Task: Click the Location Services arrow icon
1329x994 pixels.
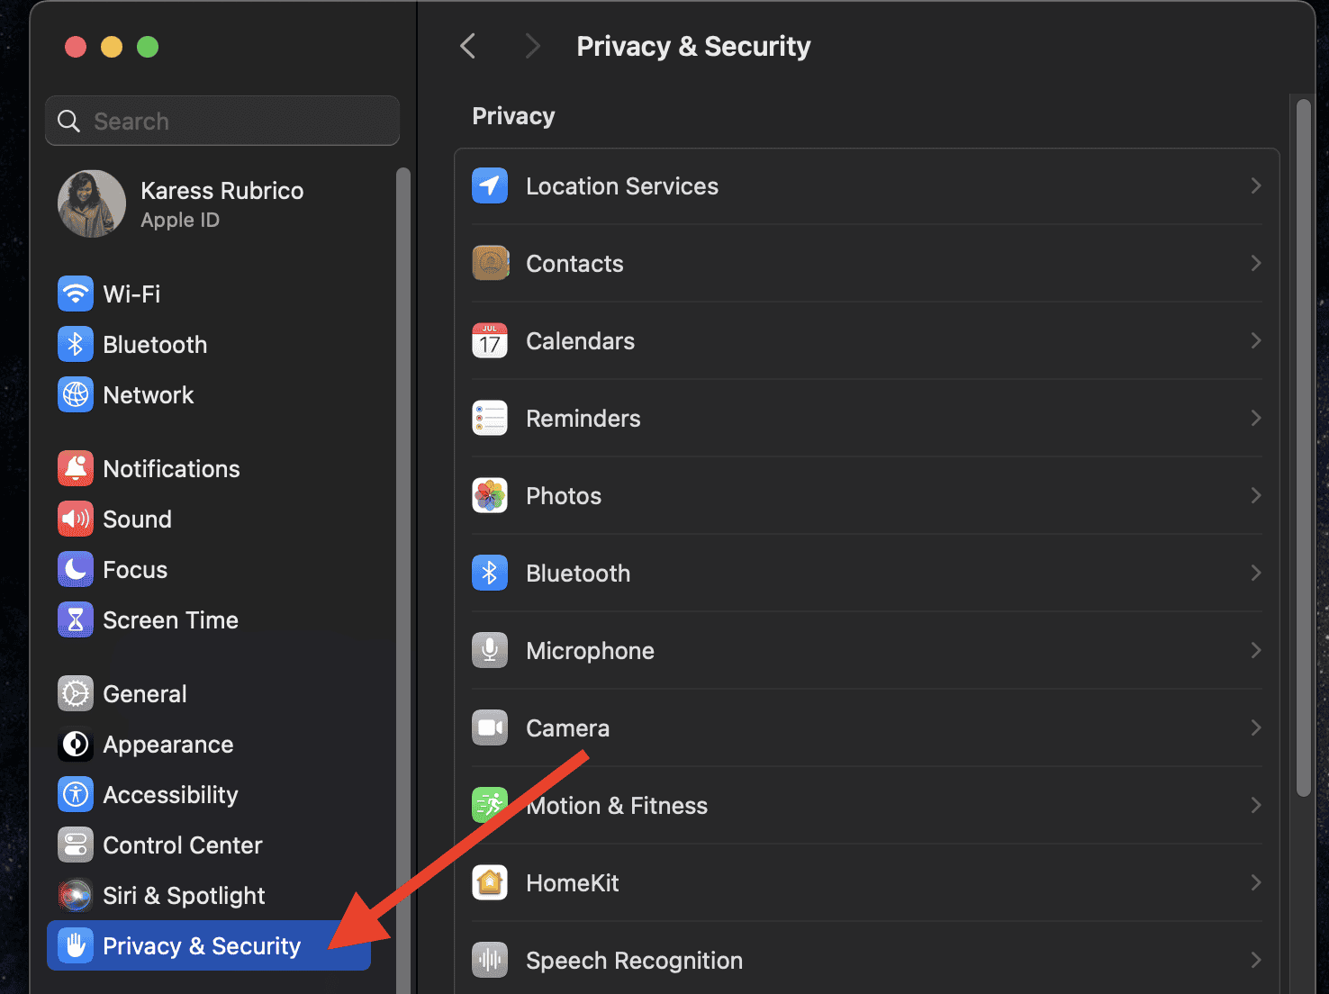Action: click(x=490, y=186)
